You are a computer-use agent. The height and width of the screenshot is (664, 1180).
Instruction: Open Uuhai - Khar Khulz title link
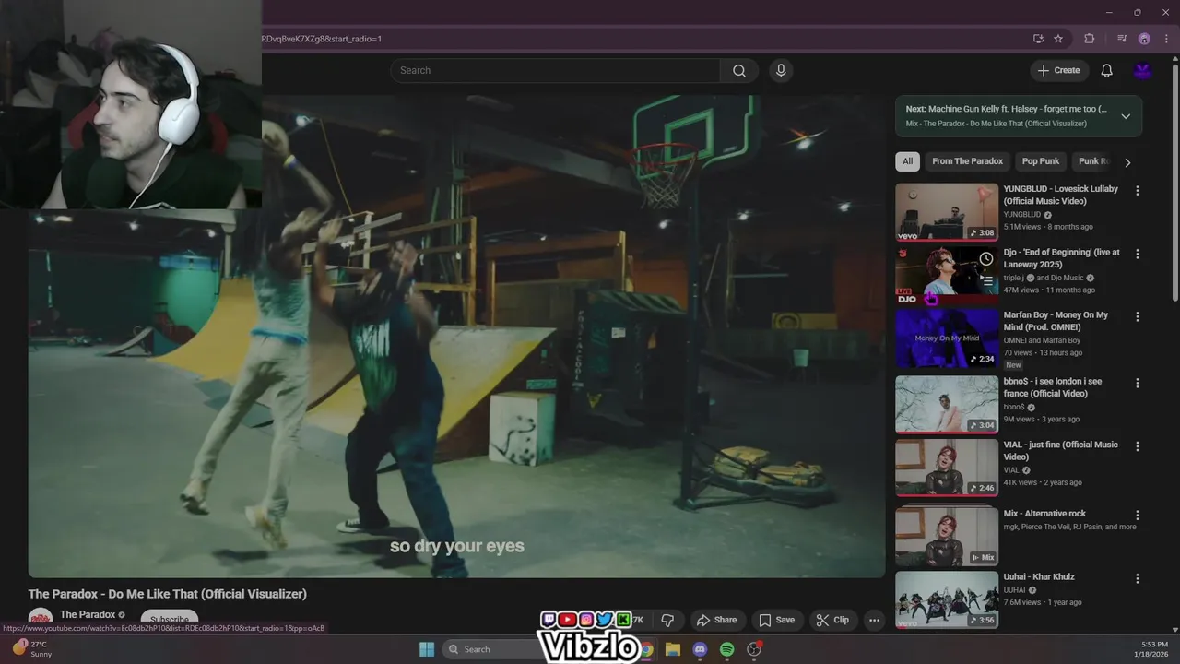(x=1039, y=577)
